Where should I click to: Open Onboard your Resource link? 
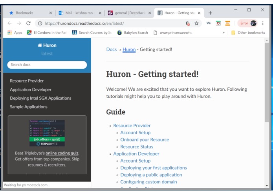point(145,140)
